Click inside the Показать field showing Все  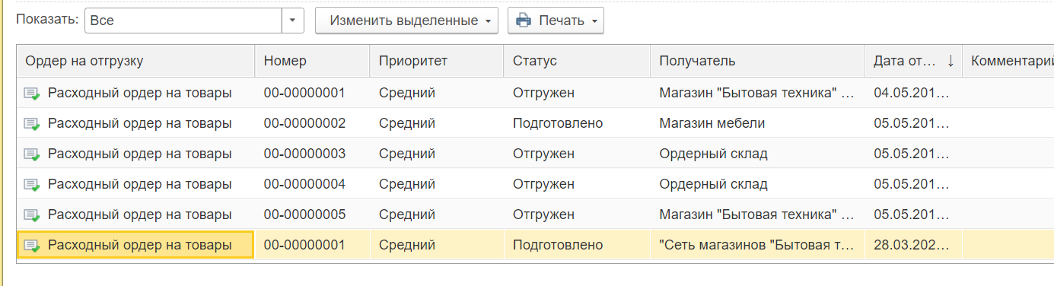(183, 21)
